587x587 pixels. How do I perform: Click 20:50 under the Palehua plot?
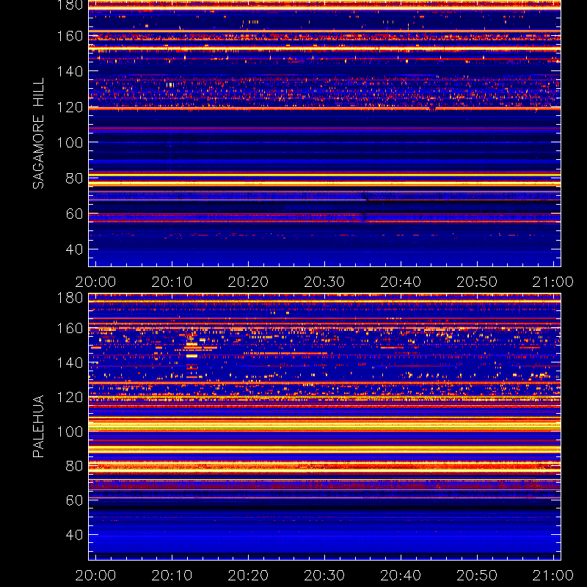(x=476, y=575)
